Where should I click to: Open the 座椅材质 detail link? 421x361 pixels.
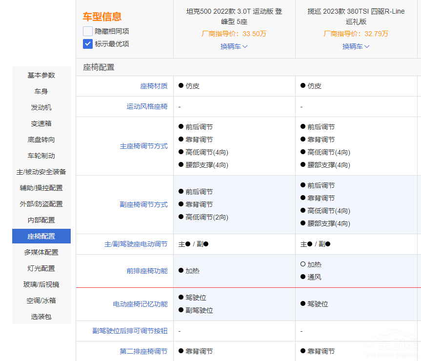pyautogui.click(x=155, y=86)
